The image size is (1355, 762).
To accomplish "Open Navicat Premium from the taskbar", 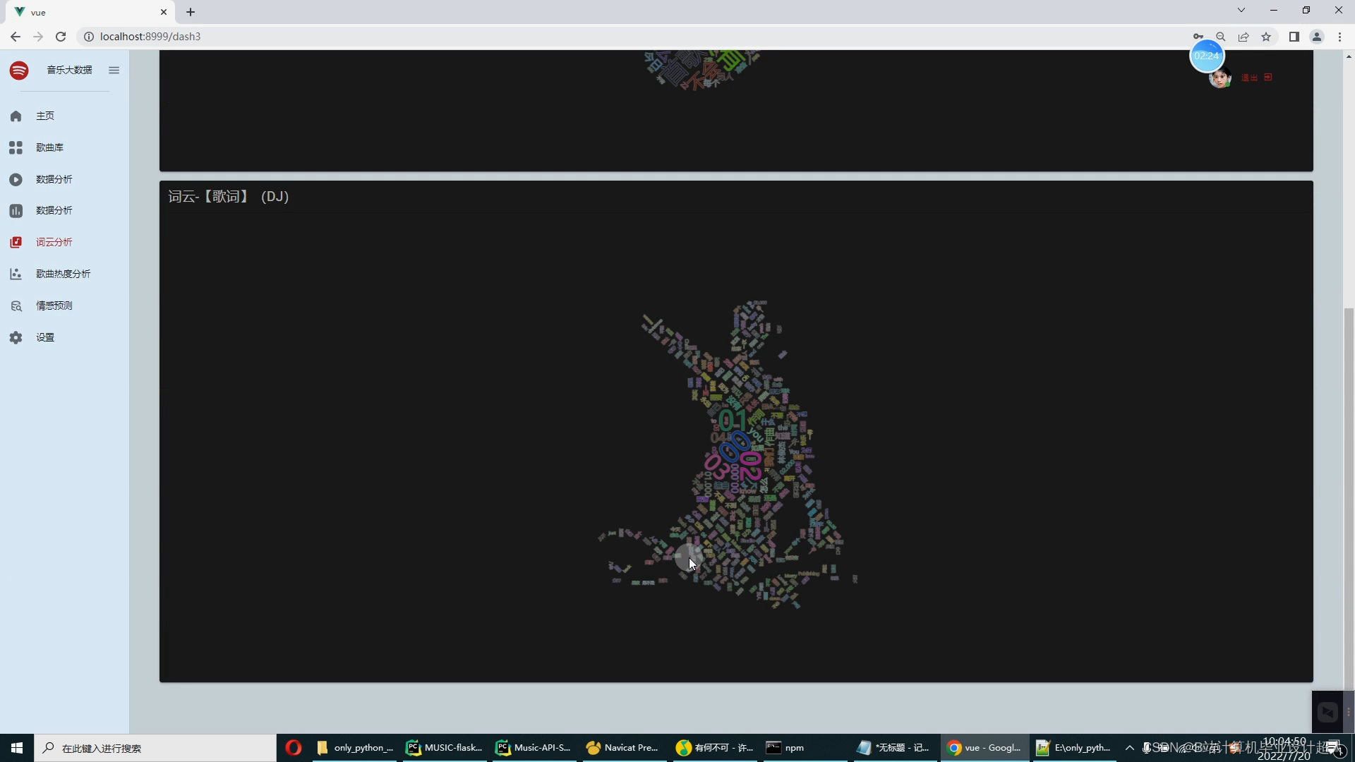I will (622, 748).
